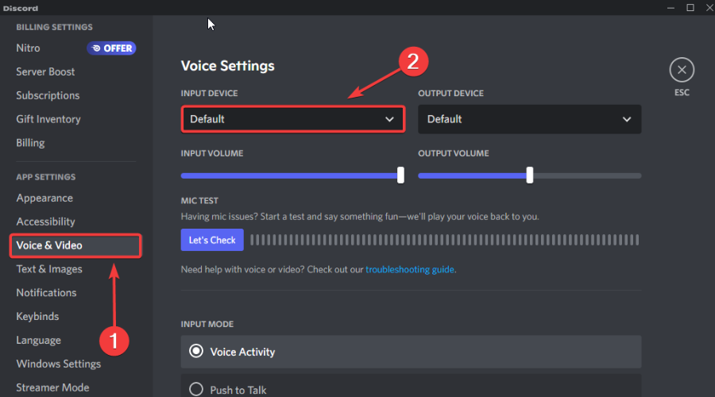
Task: Click the mic test level meter
Action: coord(445,240)
